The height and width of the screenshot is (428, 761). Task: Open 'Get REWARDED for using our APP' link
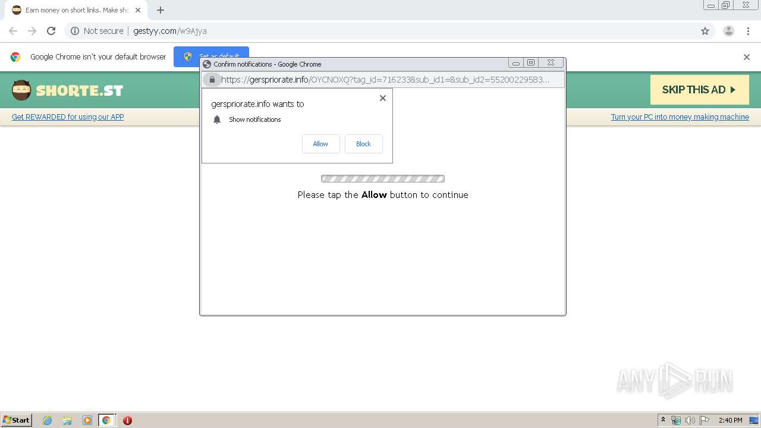pyautogui.click(x=68, y=117)
